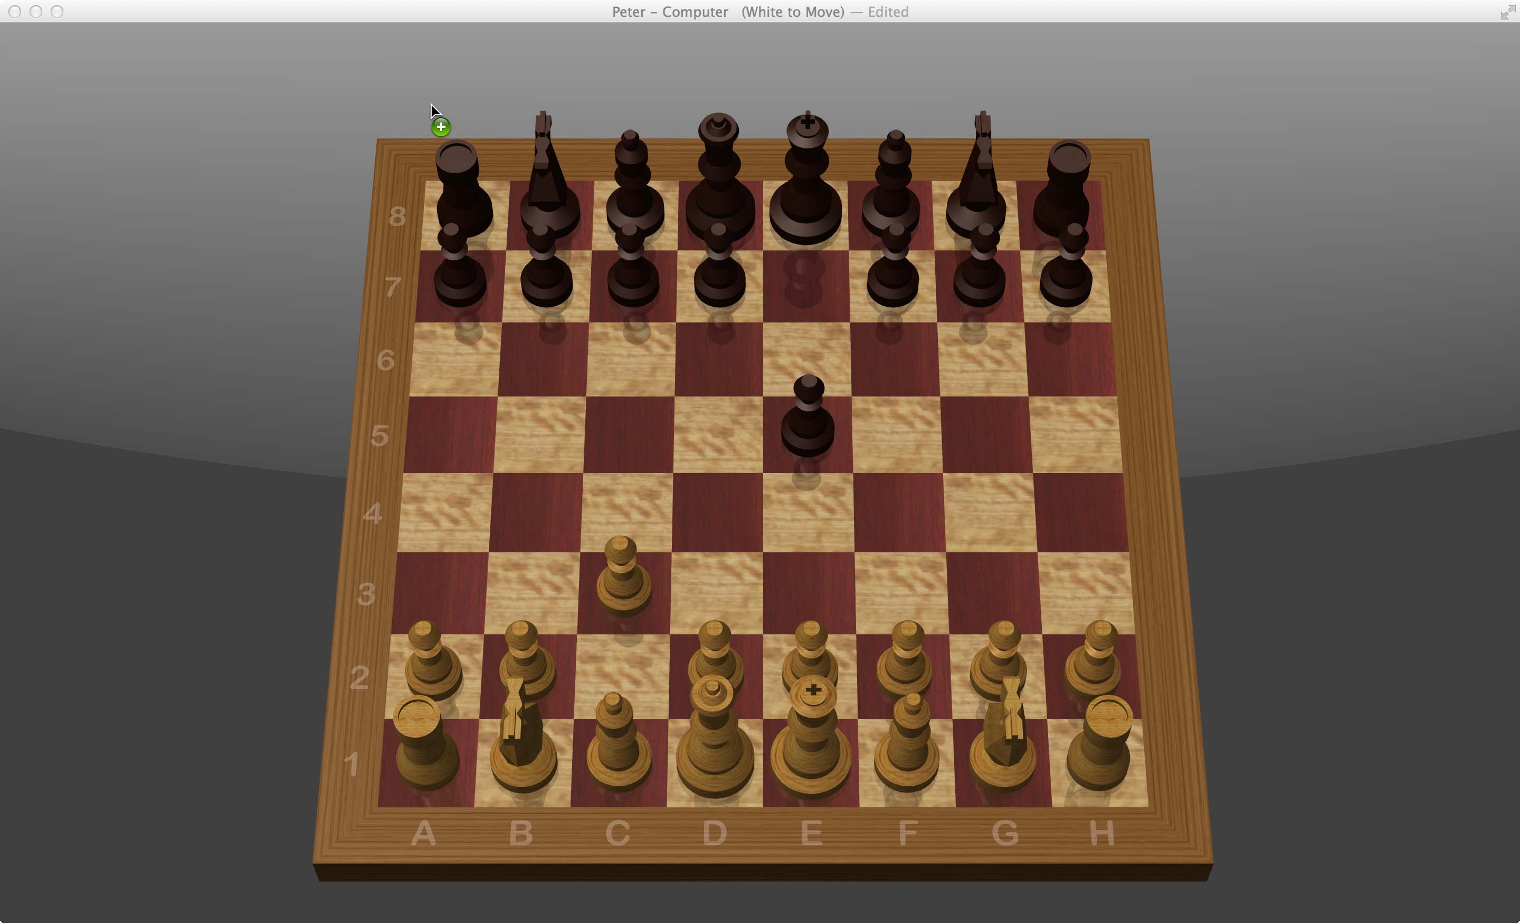1520x923 pixels.
Task: Click the black pawn on B7
Action: [547, 266]
